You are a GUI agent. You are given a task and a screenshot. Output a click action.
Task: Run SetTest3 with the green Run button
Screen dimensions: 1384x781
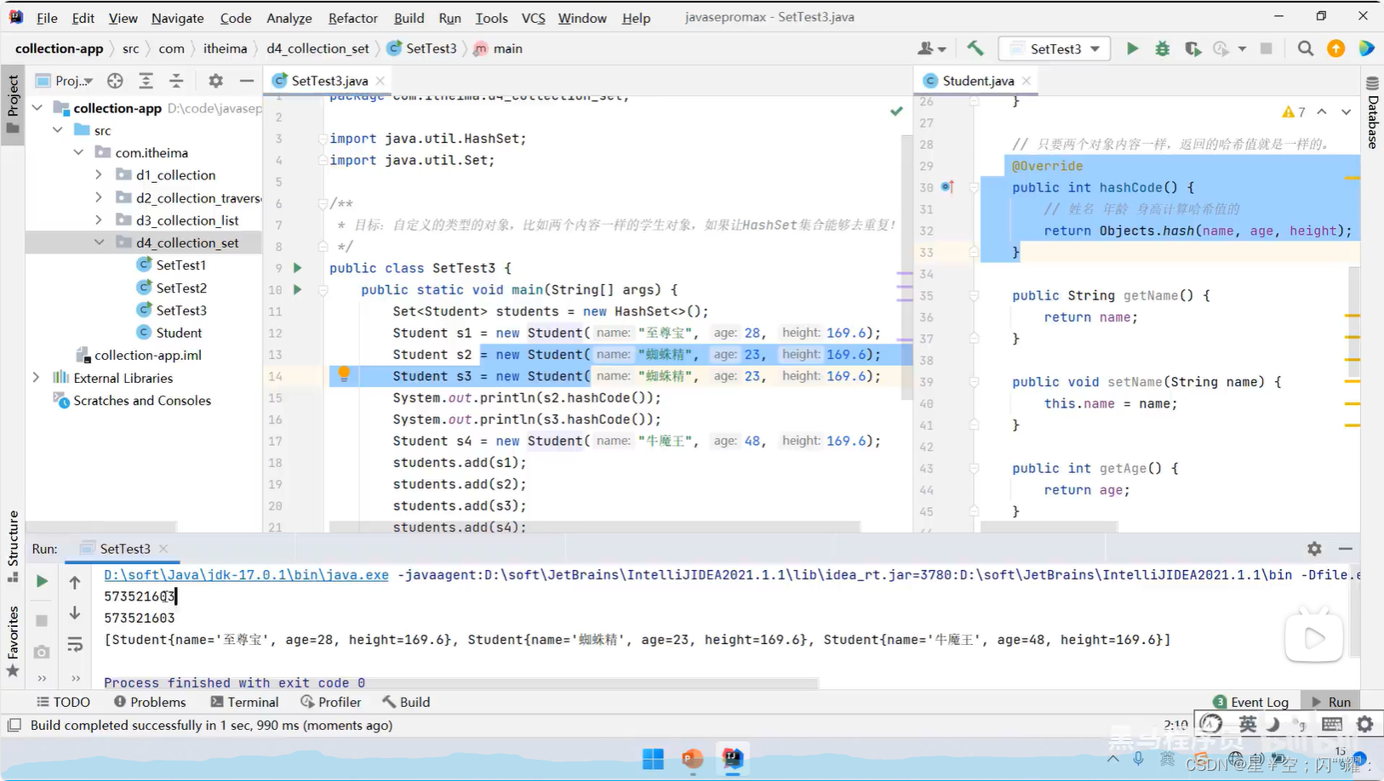tap(1132, 48)
